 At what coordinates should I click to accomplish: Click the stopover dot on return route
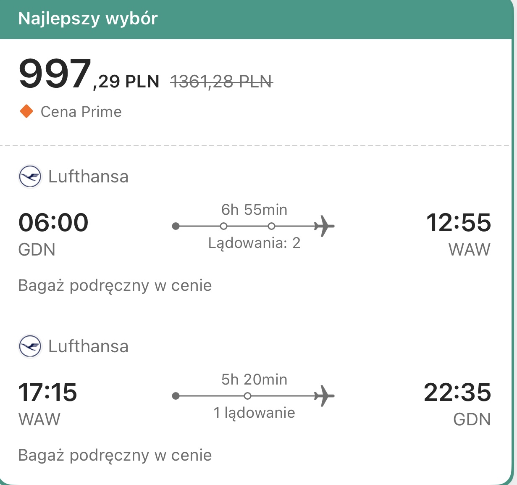(247, 396)
